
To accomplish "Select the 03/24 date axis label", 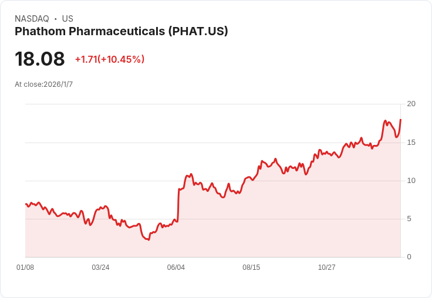I will tap(100, 267).
